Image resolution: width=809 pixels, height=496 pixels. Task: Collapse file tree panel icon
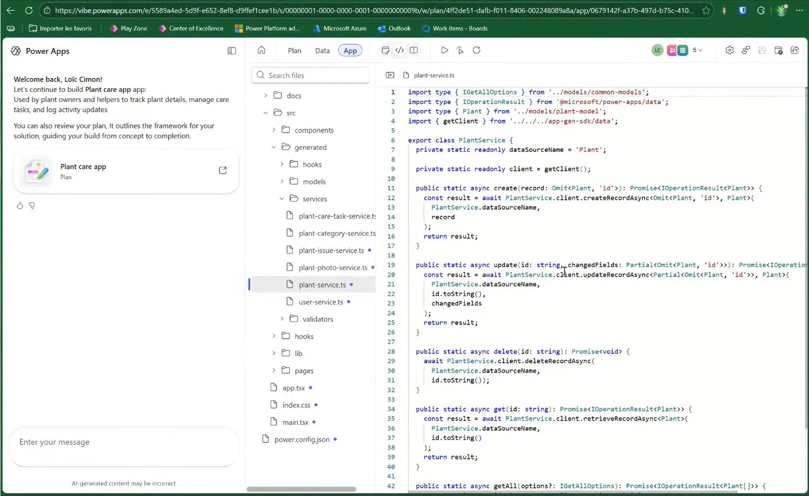[390, 75]
